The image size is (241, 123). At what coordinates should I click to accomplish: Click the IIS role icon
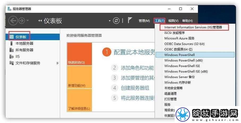pos(11,57)
